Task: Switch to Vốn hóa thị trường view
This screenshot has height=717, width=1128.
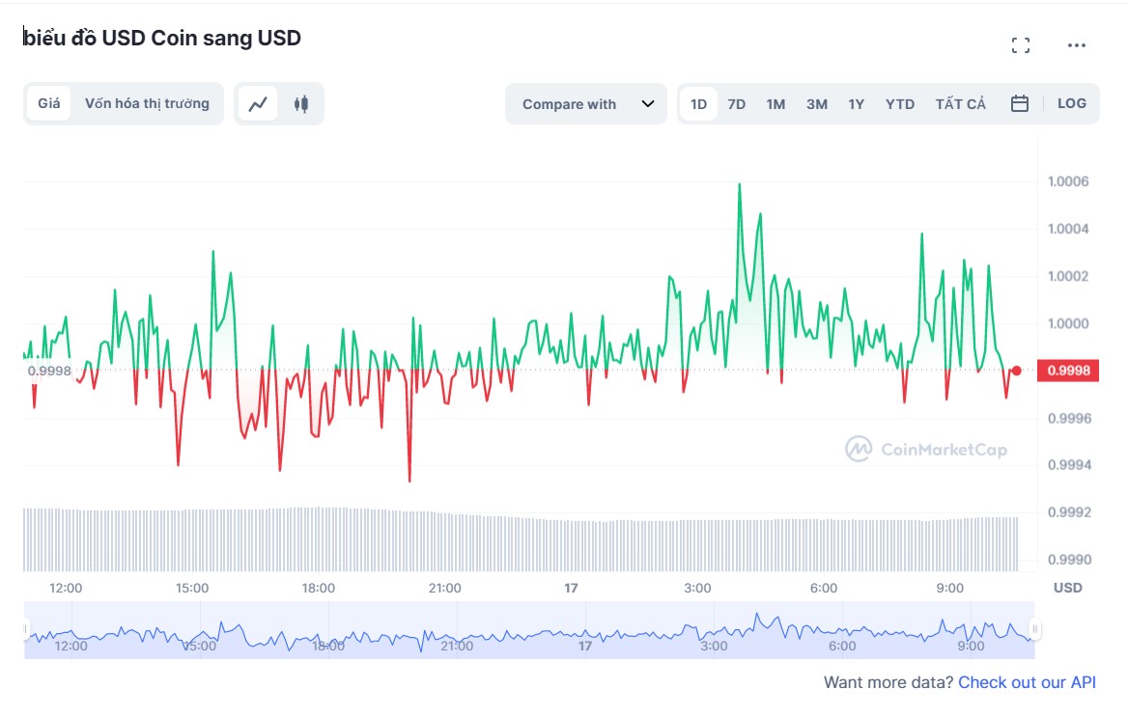Action: pyautogui.click(x=147, y=104)
